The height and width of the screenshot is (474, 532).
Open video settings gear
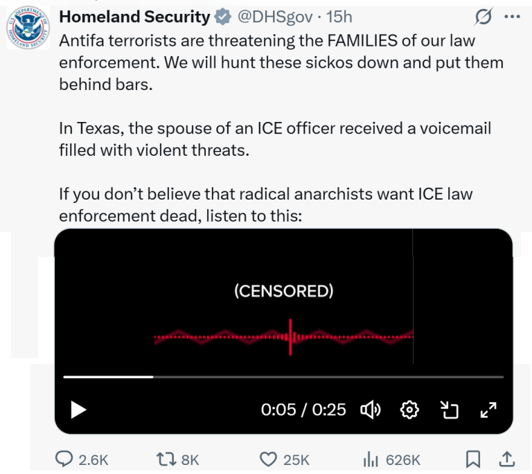(409, 410)
